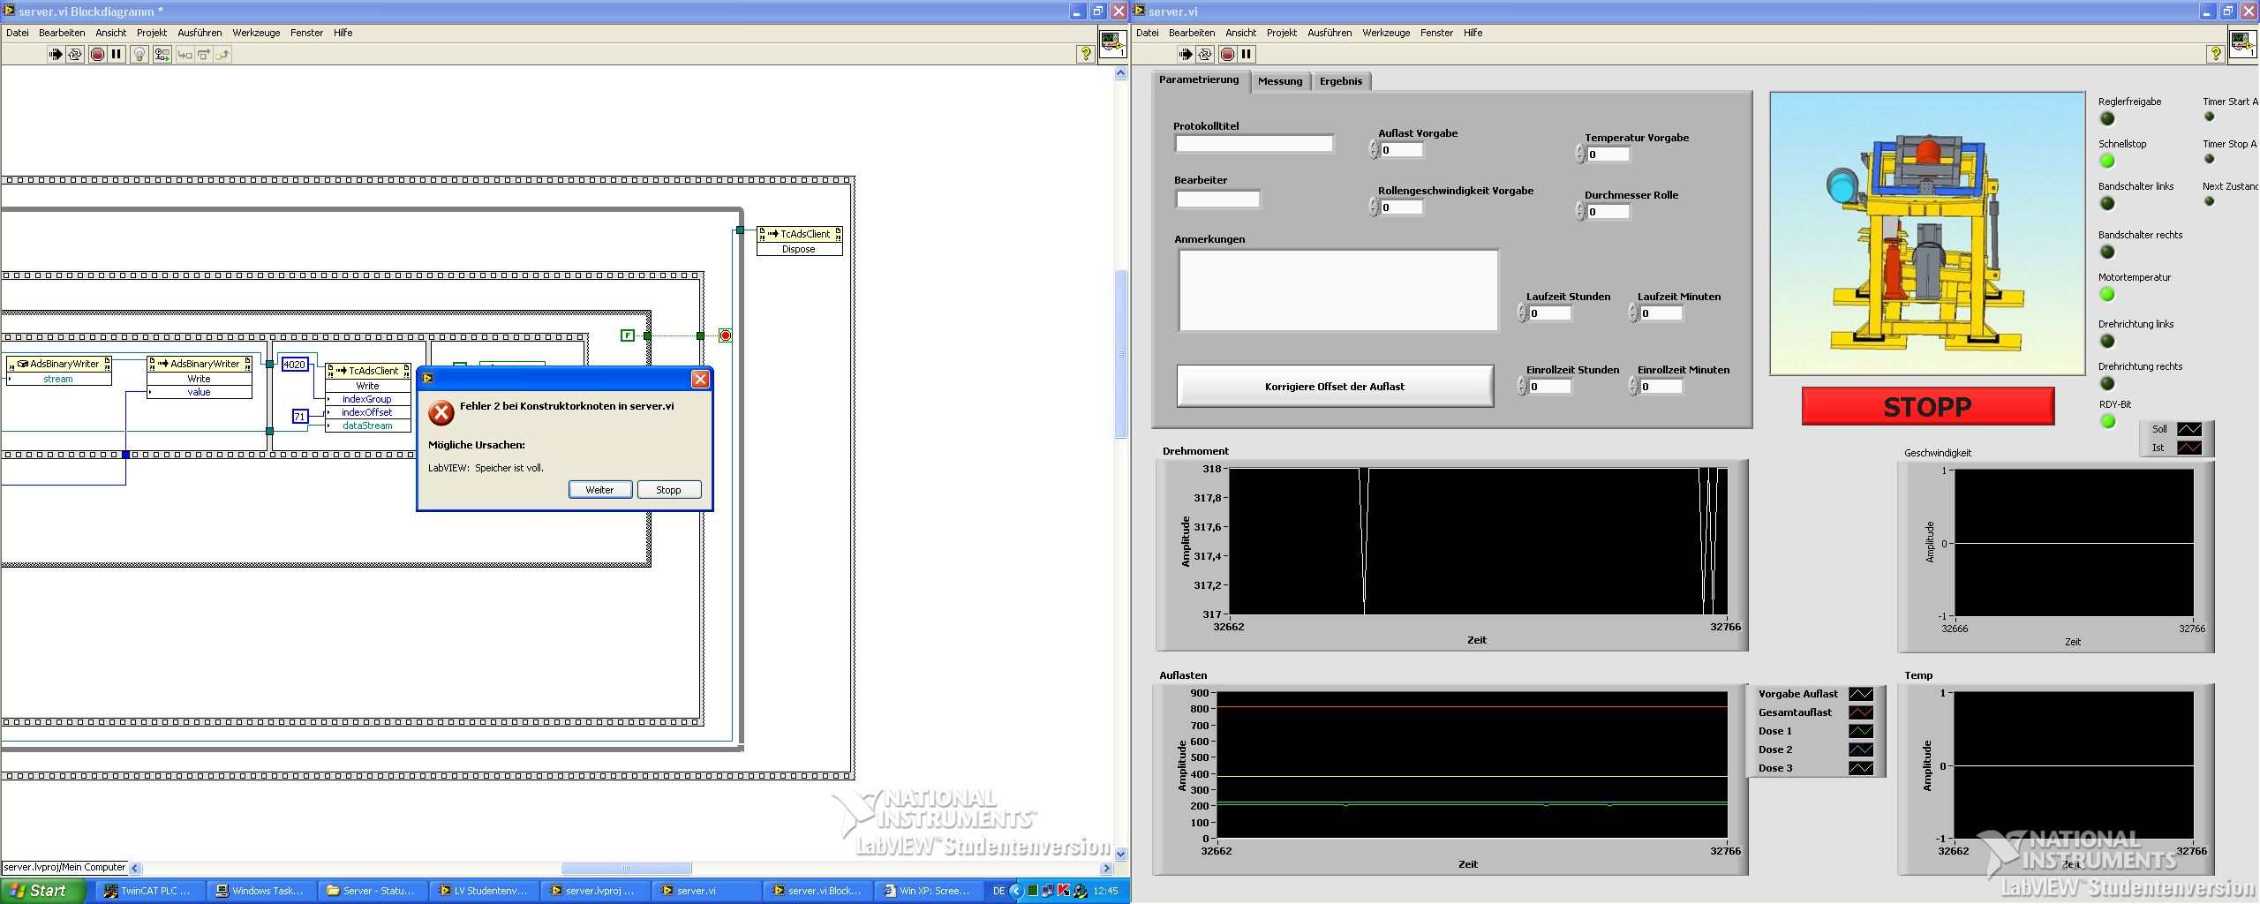
Task: Click the Schnellstop LED indicator
Action: click(x=2107, y=162)
